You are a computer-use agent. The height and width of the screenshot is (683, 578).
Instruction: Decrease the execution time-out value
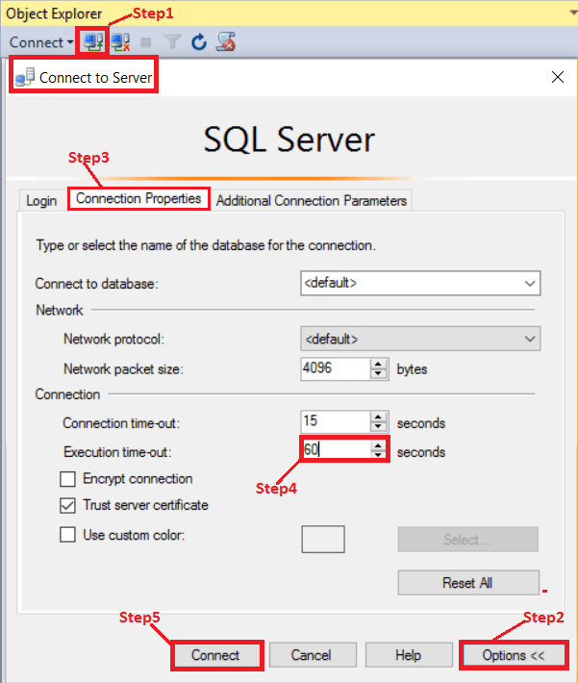378,455
